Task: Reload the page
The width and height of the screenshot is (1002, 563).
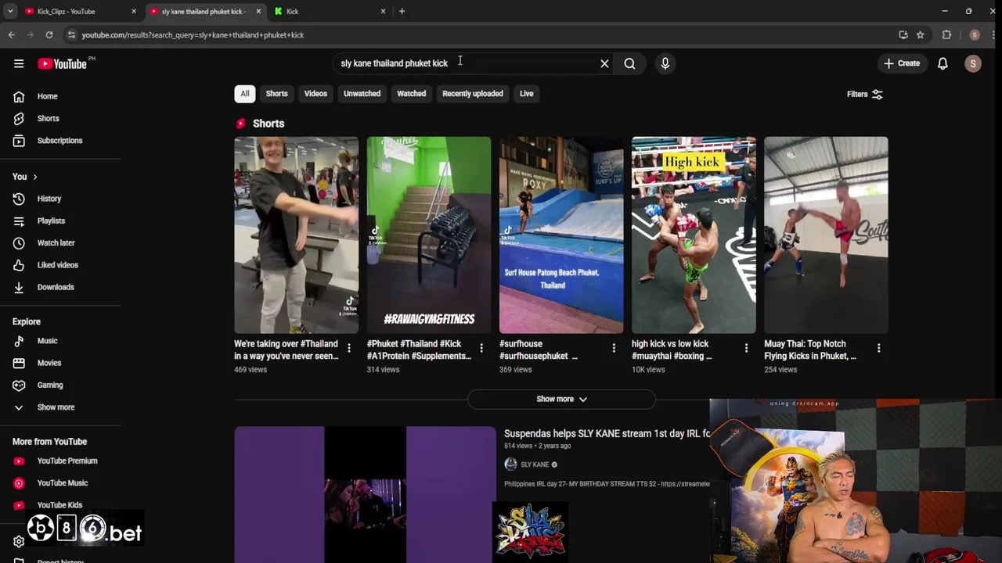Action: coord(49,34)
